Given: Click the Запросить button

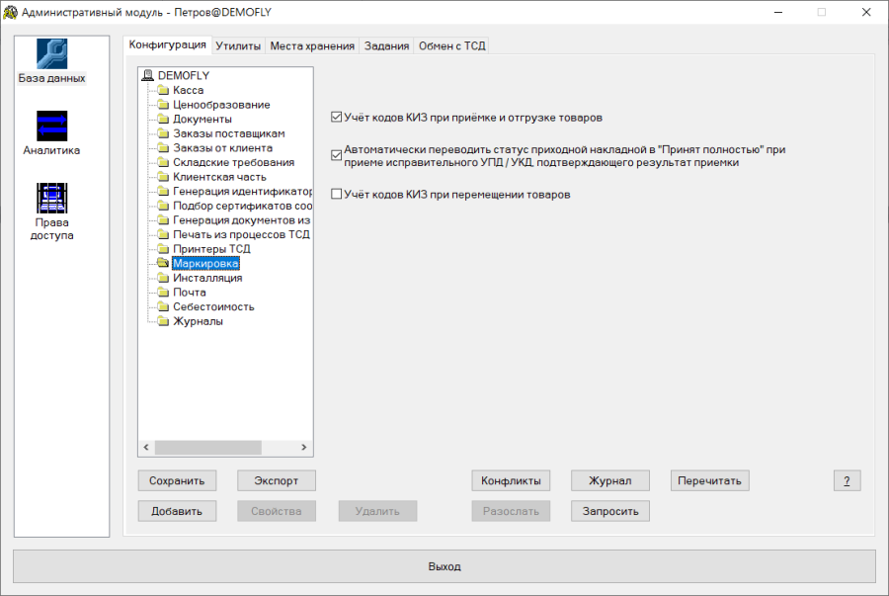Looking at the screenshot, I should click(x=610, y=512).
